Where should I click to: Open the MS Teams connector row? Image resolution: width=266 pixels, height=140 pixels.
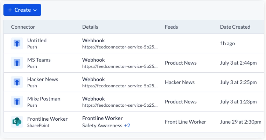pyautogui.click(x=134, y=63)
